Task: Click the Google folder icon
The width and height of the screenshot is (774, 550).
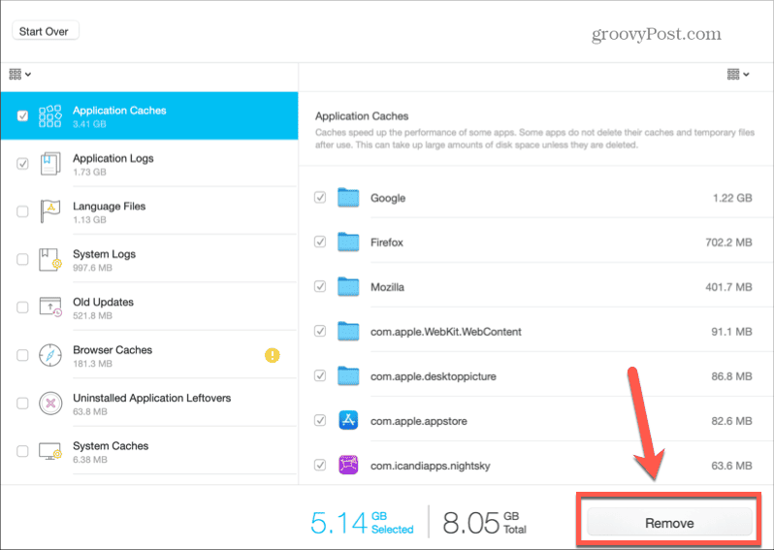Action: [x=348, y=198]
